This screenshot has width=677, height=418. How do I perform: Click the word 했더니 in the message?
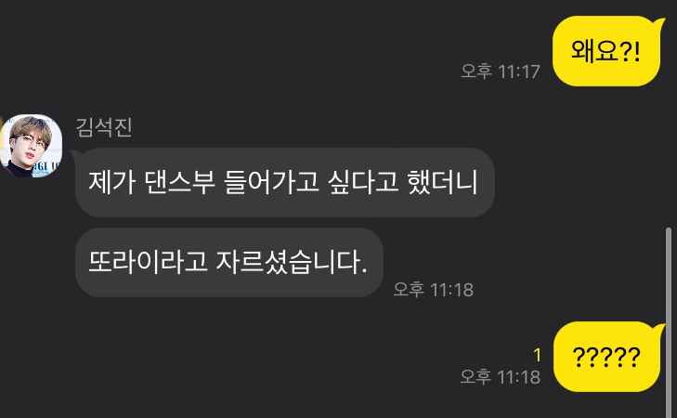click(x=443, y=182)
